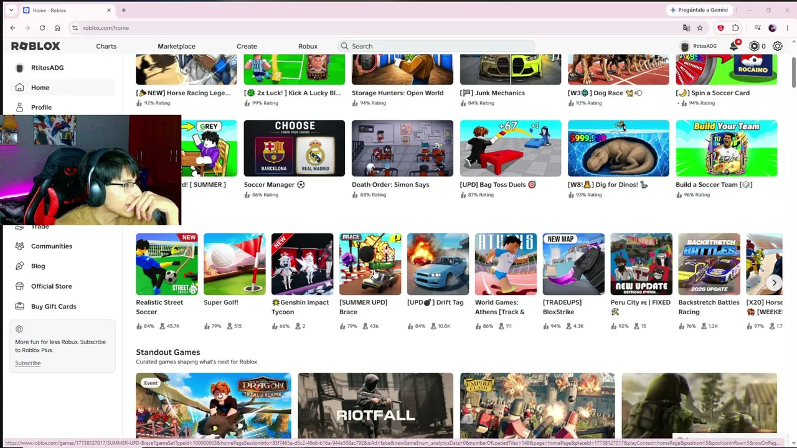
Task: Open the Dig for Dinos! thumbnail
Action: click(x=618, y=148)
